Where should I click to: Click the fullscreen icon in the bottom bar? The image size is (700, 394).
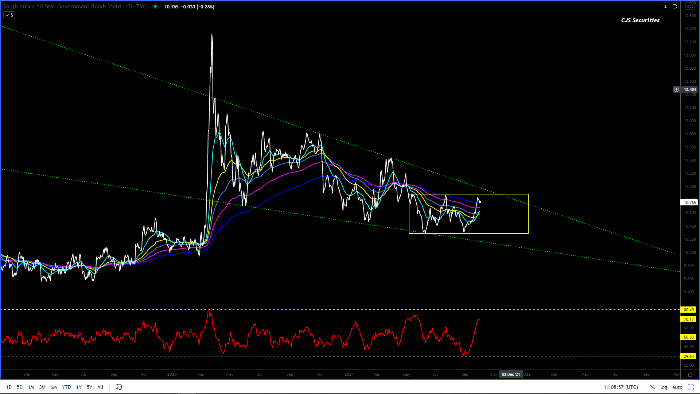point(691,387)
